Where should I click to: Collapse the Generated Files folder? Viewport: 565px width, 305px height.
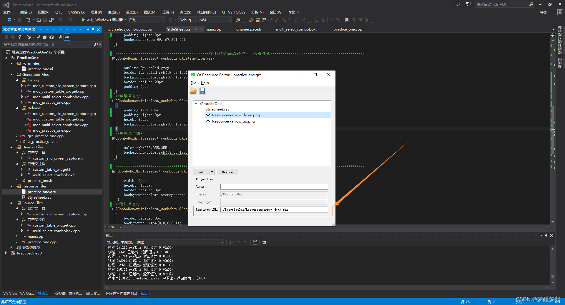click(x=12, y=75)
